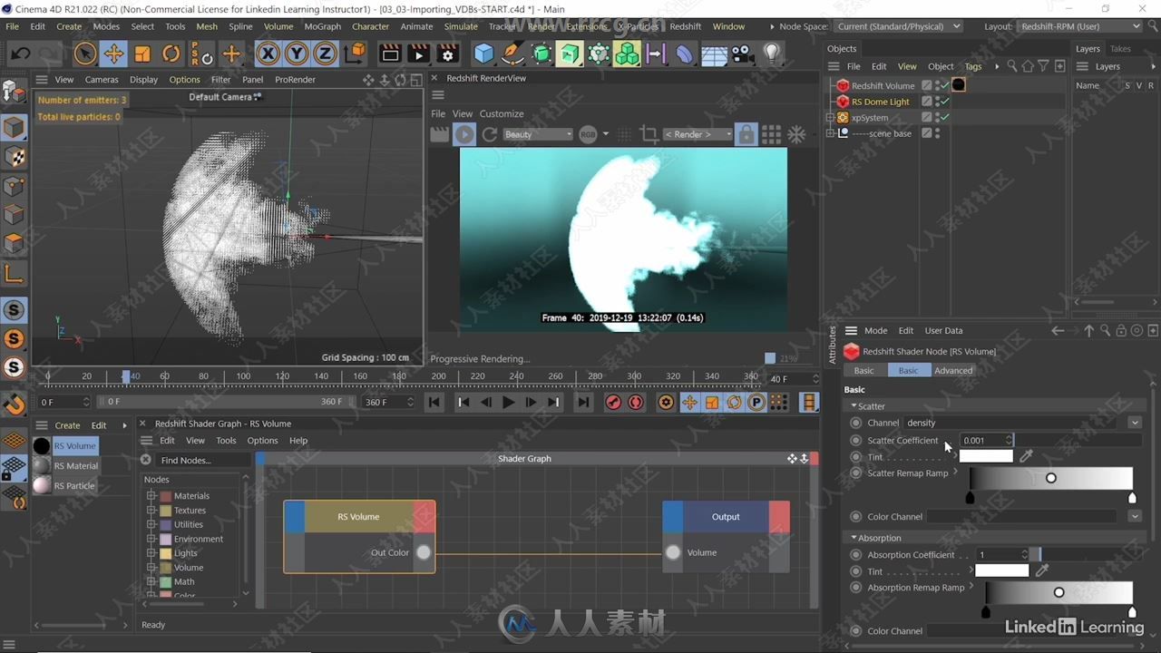The image size is (1161, 653).
Task: Click the Scatter Tint white swatch
Action: click(x=986, y=456)
